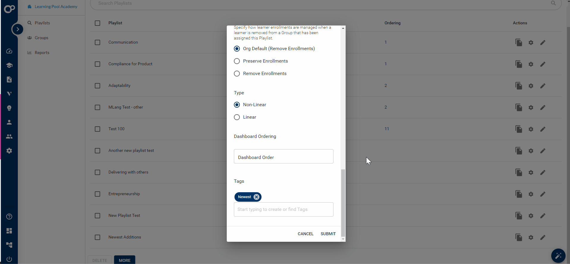Screen dimensions: 570x264
Task: Copy the Entrepreneurship playlist
Action: point(519,194)
